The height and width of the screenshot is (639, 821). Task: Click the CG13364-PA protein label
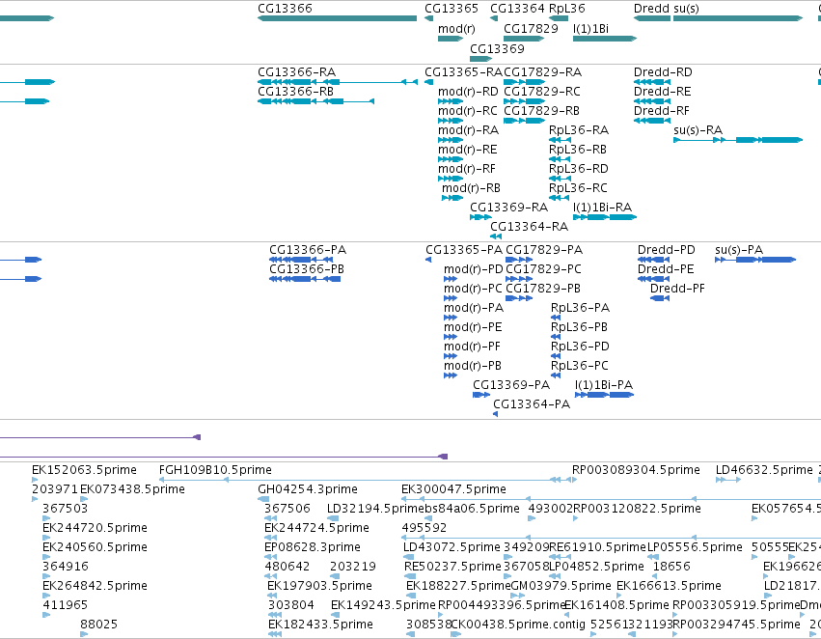coord(532,404)
